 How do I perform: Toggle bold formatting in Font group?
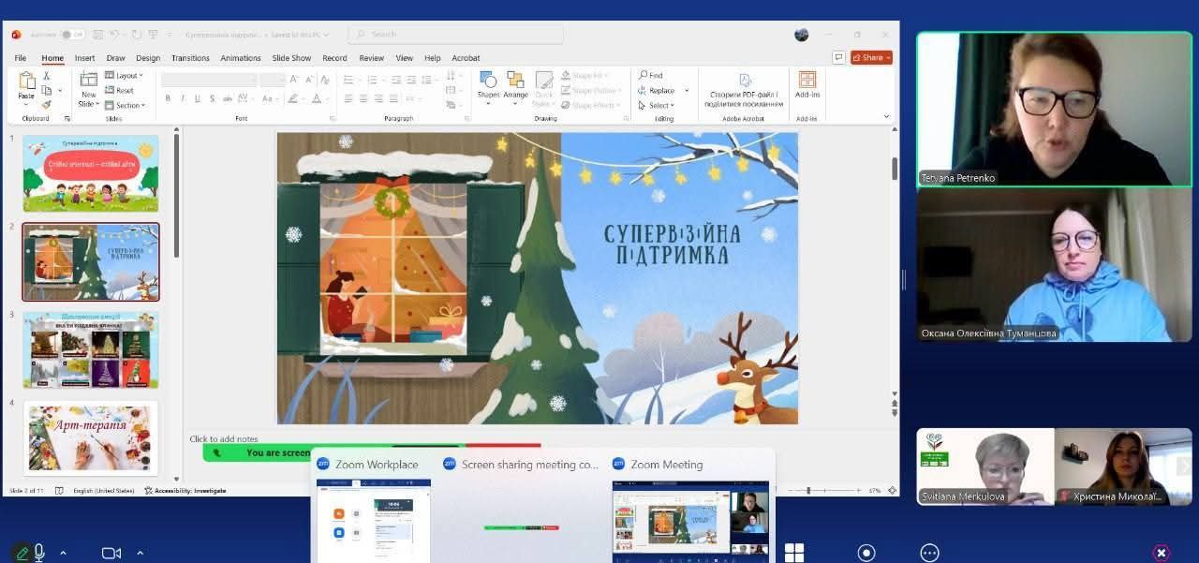[x=169, y=98]
